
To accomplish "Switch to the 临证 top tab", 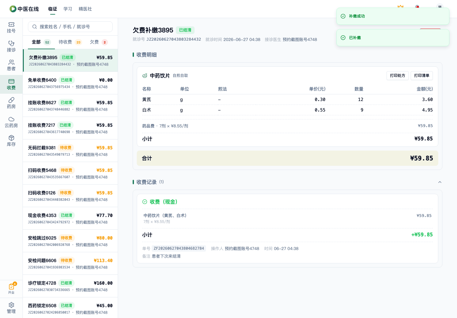I will [x=53, y=9].
